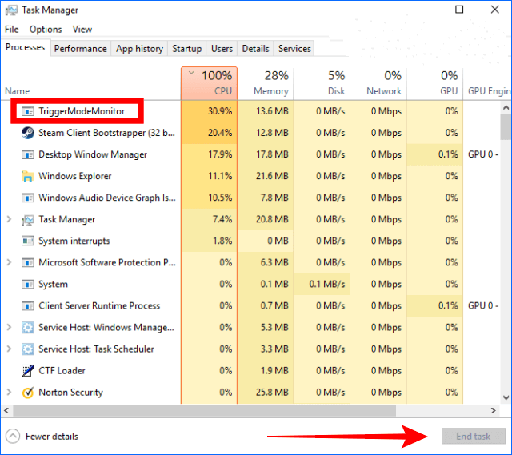Open the Options menu
512x455 pixels.
point(46,30)
